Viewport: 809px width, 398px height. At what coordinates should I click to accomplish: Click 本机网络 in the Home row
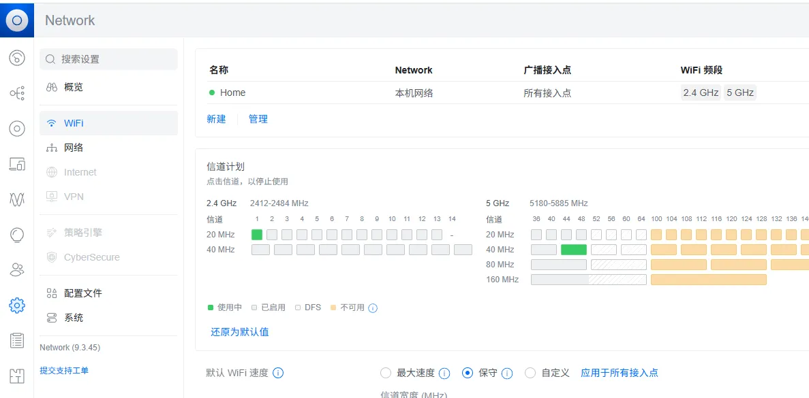pos(414,93)
